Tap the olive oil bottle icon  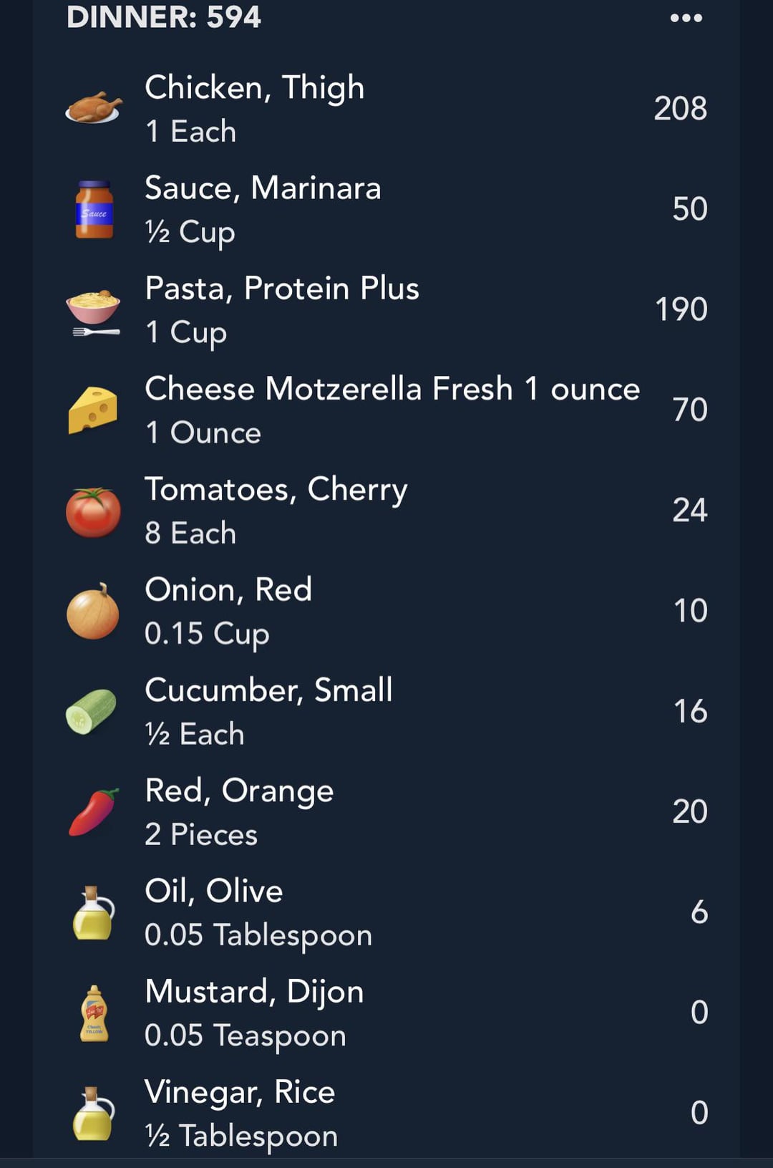[93, 913]
